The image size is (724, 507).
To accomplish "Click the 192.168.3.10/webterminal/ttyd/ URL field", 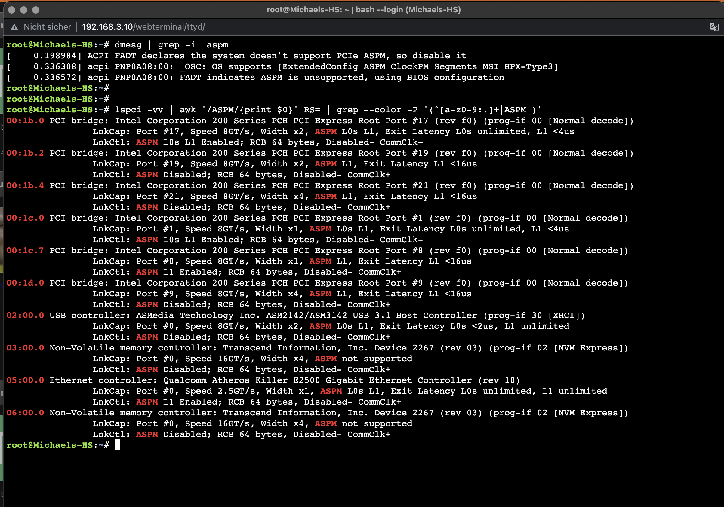I will 143,27.
